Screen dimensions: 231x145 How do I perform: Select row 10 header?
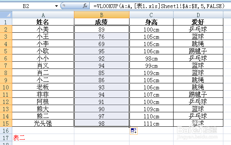pyautogui.click(x=6, y=87)
